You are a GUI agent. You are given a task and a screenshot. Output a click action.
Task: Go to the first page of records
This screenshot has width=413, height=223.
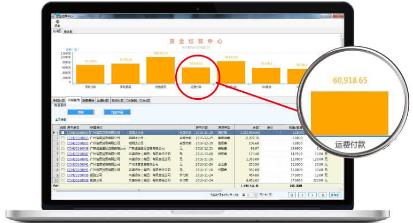(x=292, y=195)
